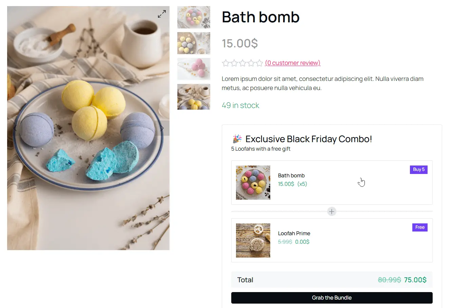Viewport: 453px width, 308px height.
Task: Click the third star to set a rating
Action: point(243,63)
